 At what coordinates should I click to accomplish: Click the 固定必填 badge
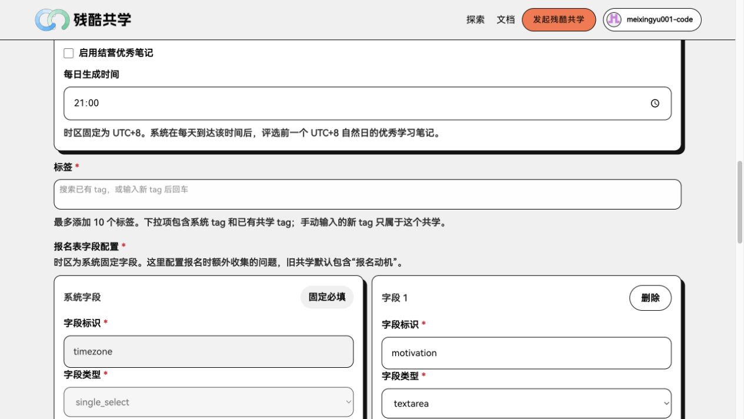coord(327,297)
